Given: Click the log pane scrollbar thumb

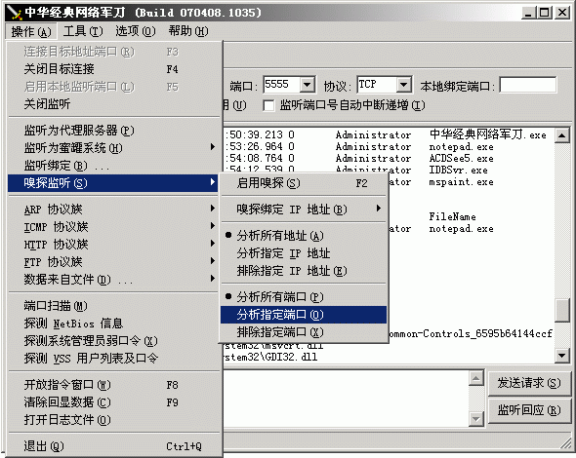Looking at the screenshot, I should tap(562, 310).
